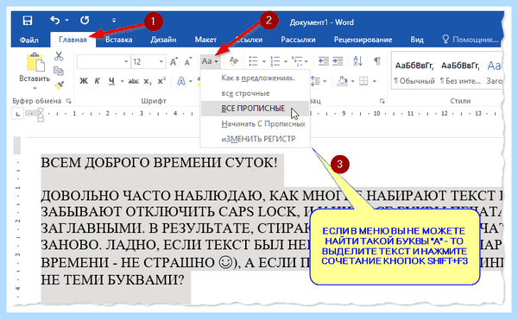Image resolution: width=518 pixels, height=319 pixels.
Task: Toggle Subscript formatting
Action: coord(148,82)
